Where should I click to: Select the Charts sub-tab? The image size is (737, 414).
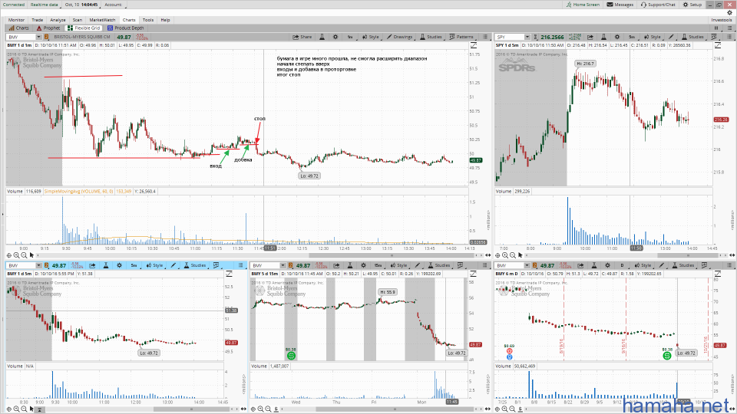tap(18, 28)
